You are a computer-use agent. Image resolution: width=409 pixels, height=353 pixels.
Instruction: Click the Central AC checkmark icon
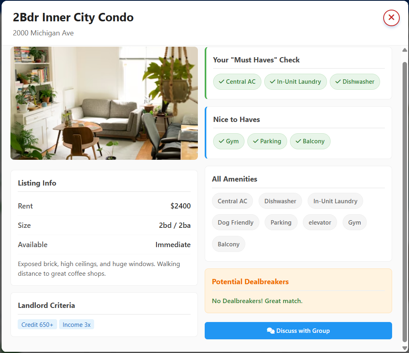(222, 81)
